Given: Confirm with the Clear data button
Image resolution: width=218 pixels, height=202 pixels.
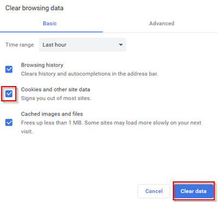Looking at the screenshot, I should [193, 191].
